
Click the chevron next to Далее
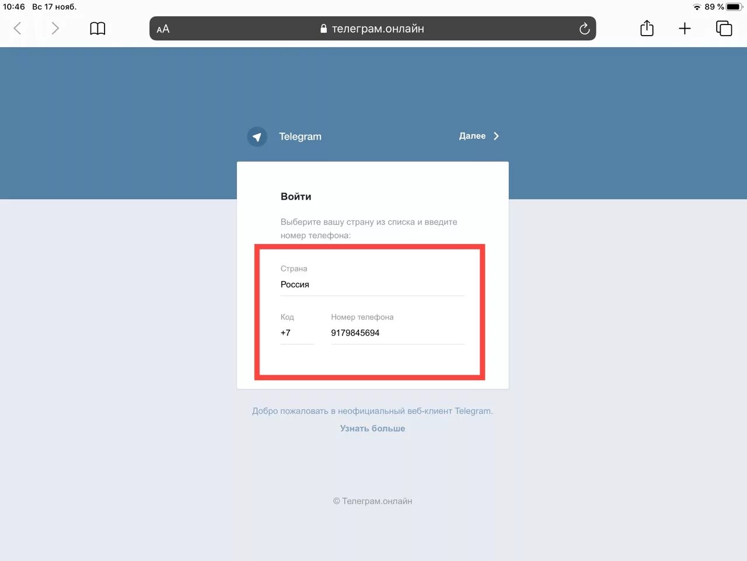click(x=497, y=136)
